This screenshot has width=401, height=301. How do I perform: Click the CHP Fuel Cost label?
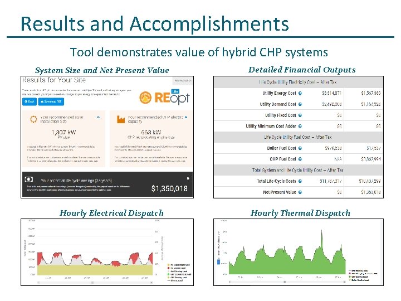click(x=282, y=159)
